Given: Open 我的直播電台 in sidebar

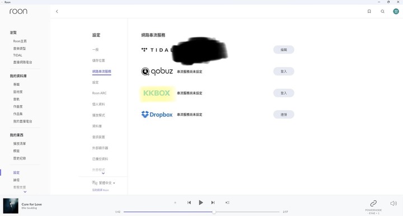Looking at the screenshot, I should 22,121.
